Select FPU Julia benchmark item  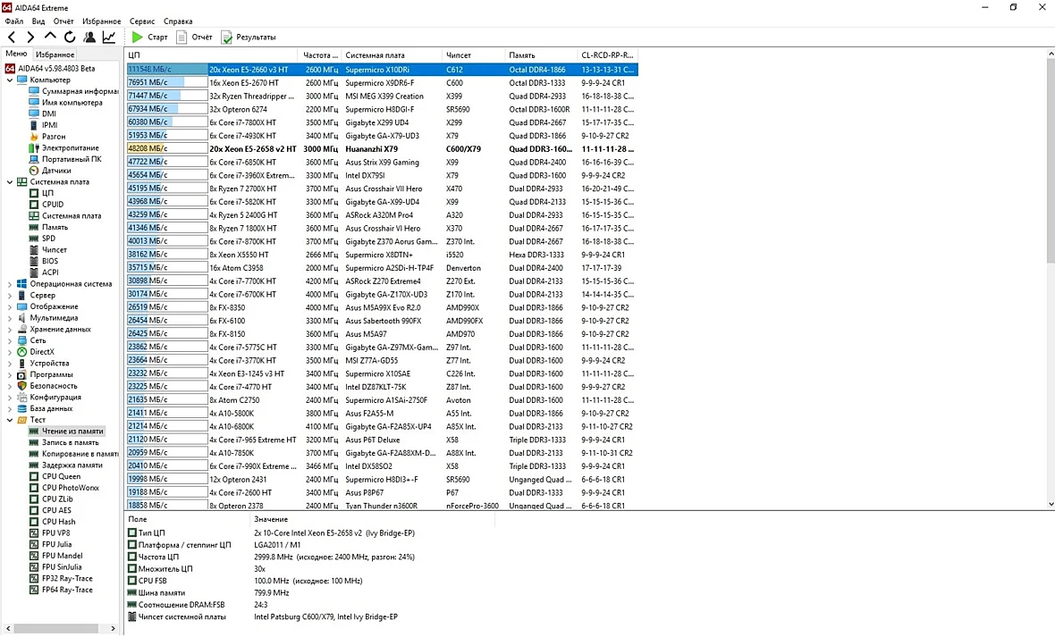56,544
